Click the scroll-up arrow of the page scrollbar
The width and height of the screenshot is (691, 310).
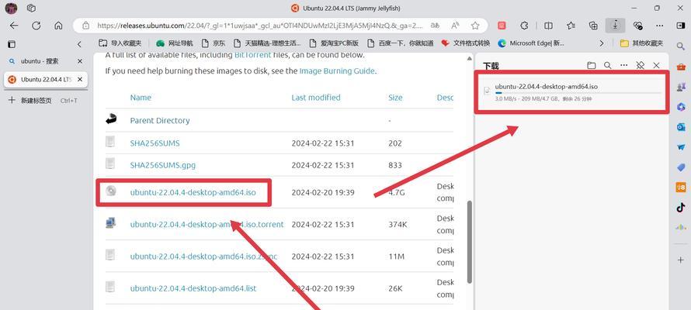coord(469,57)
